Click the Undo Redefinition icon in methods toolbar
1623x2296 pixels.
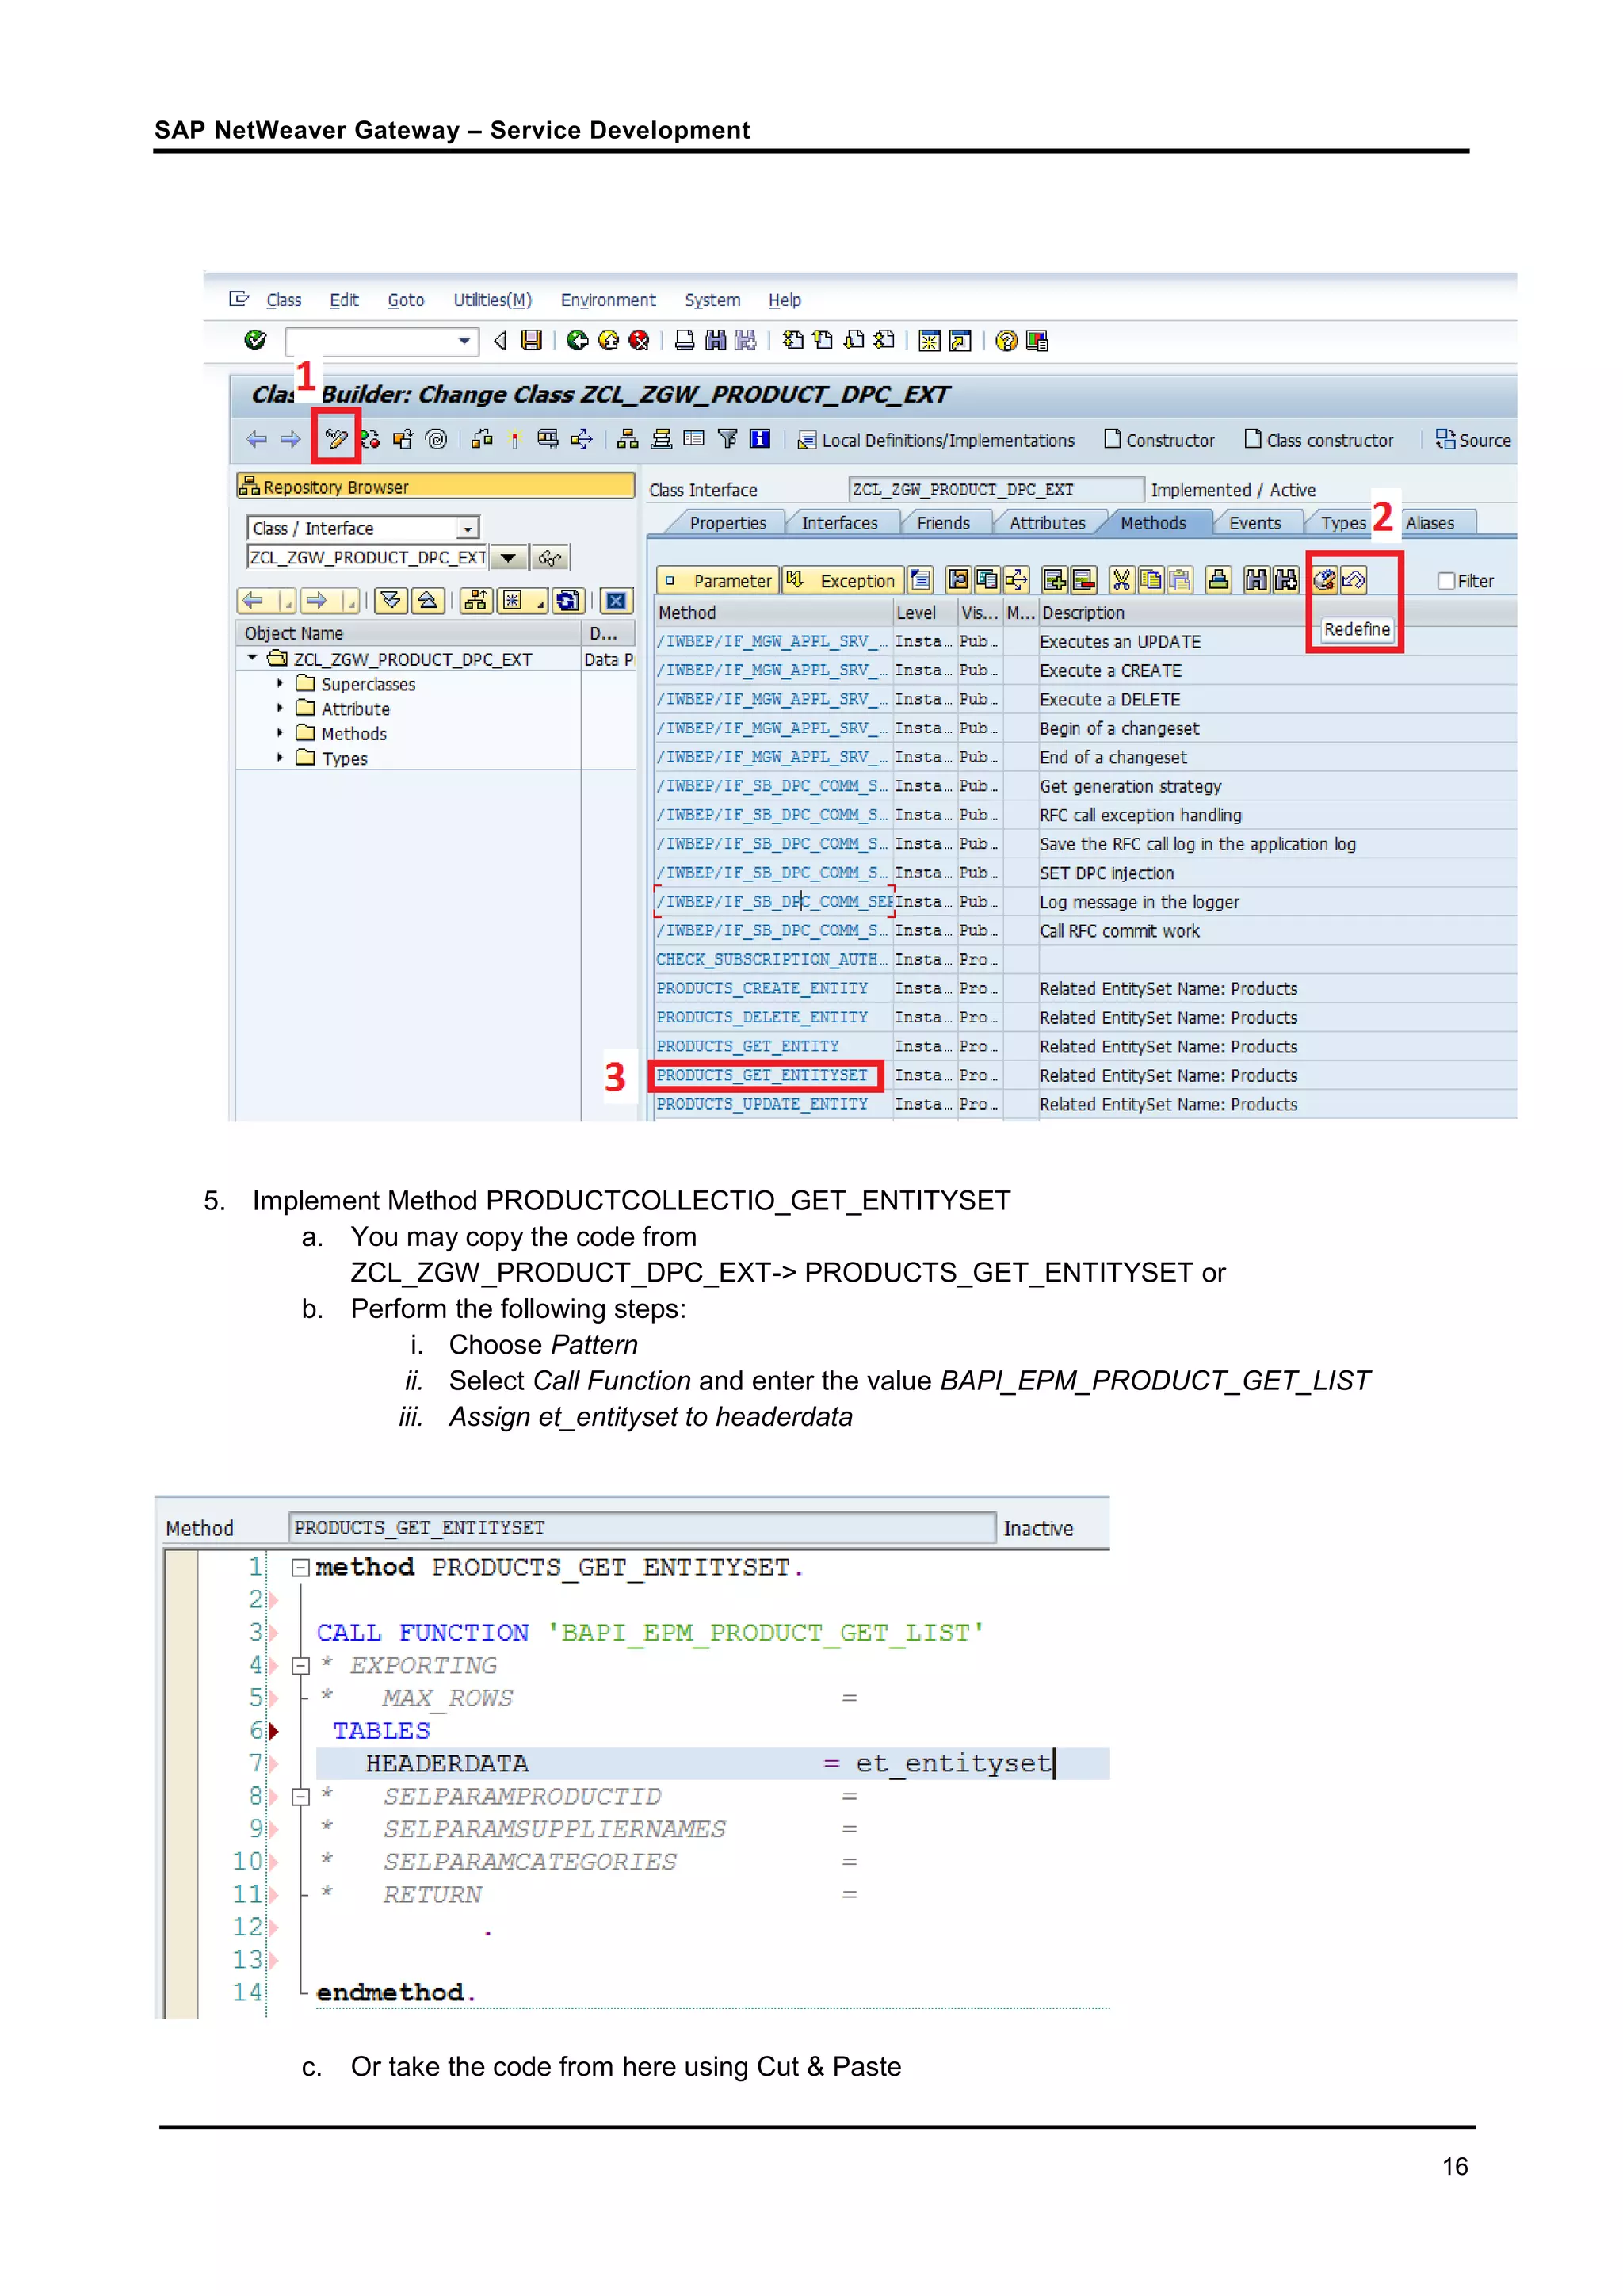click(x=1354, y=580)
